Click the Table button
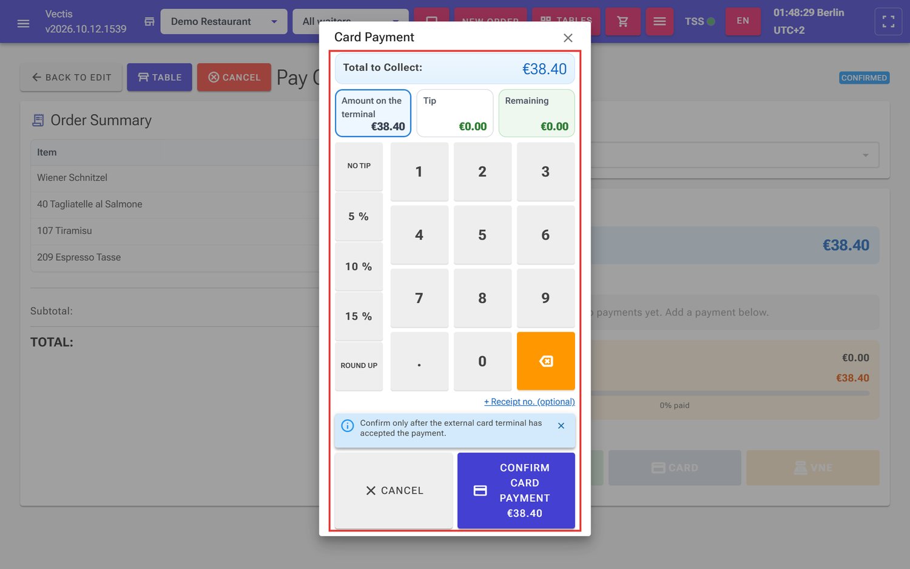 pos(160,78)
